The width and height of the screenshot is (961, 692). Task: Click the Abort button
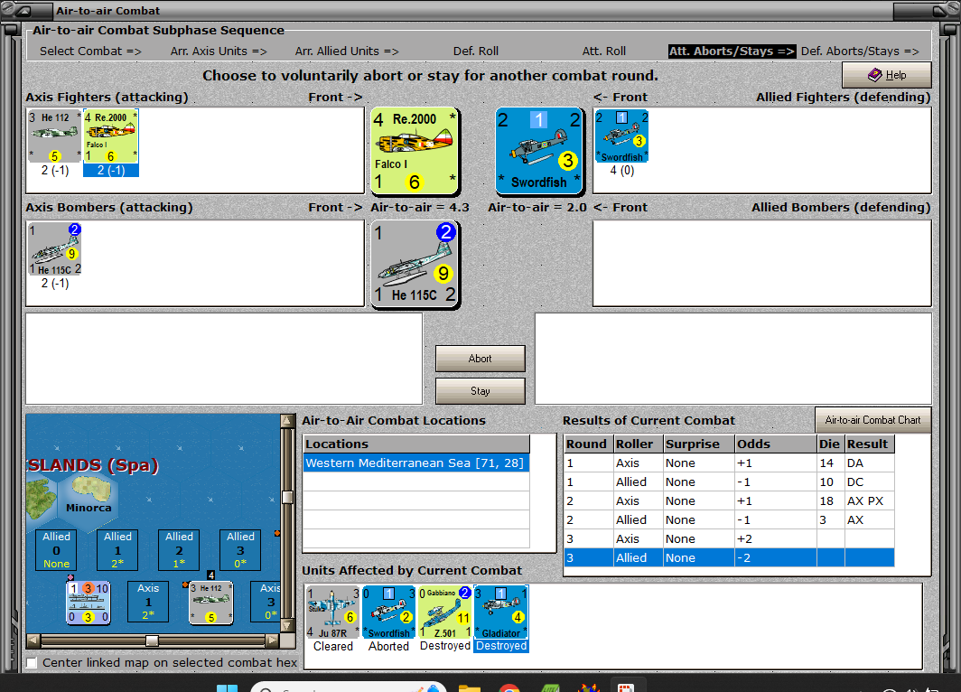(x=480, y=359)
